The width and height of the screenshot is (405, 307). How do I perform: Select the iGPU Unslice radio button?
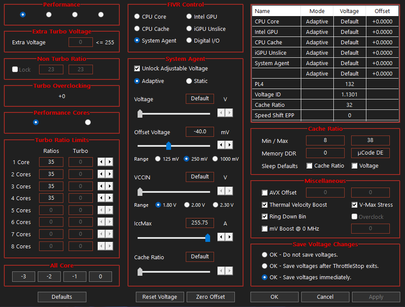pos(189,29)
